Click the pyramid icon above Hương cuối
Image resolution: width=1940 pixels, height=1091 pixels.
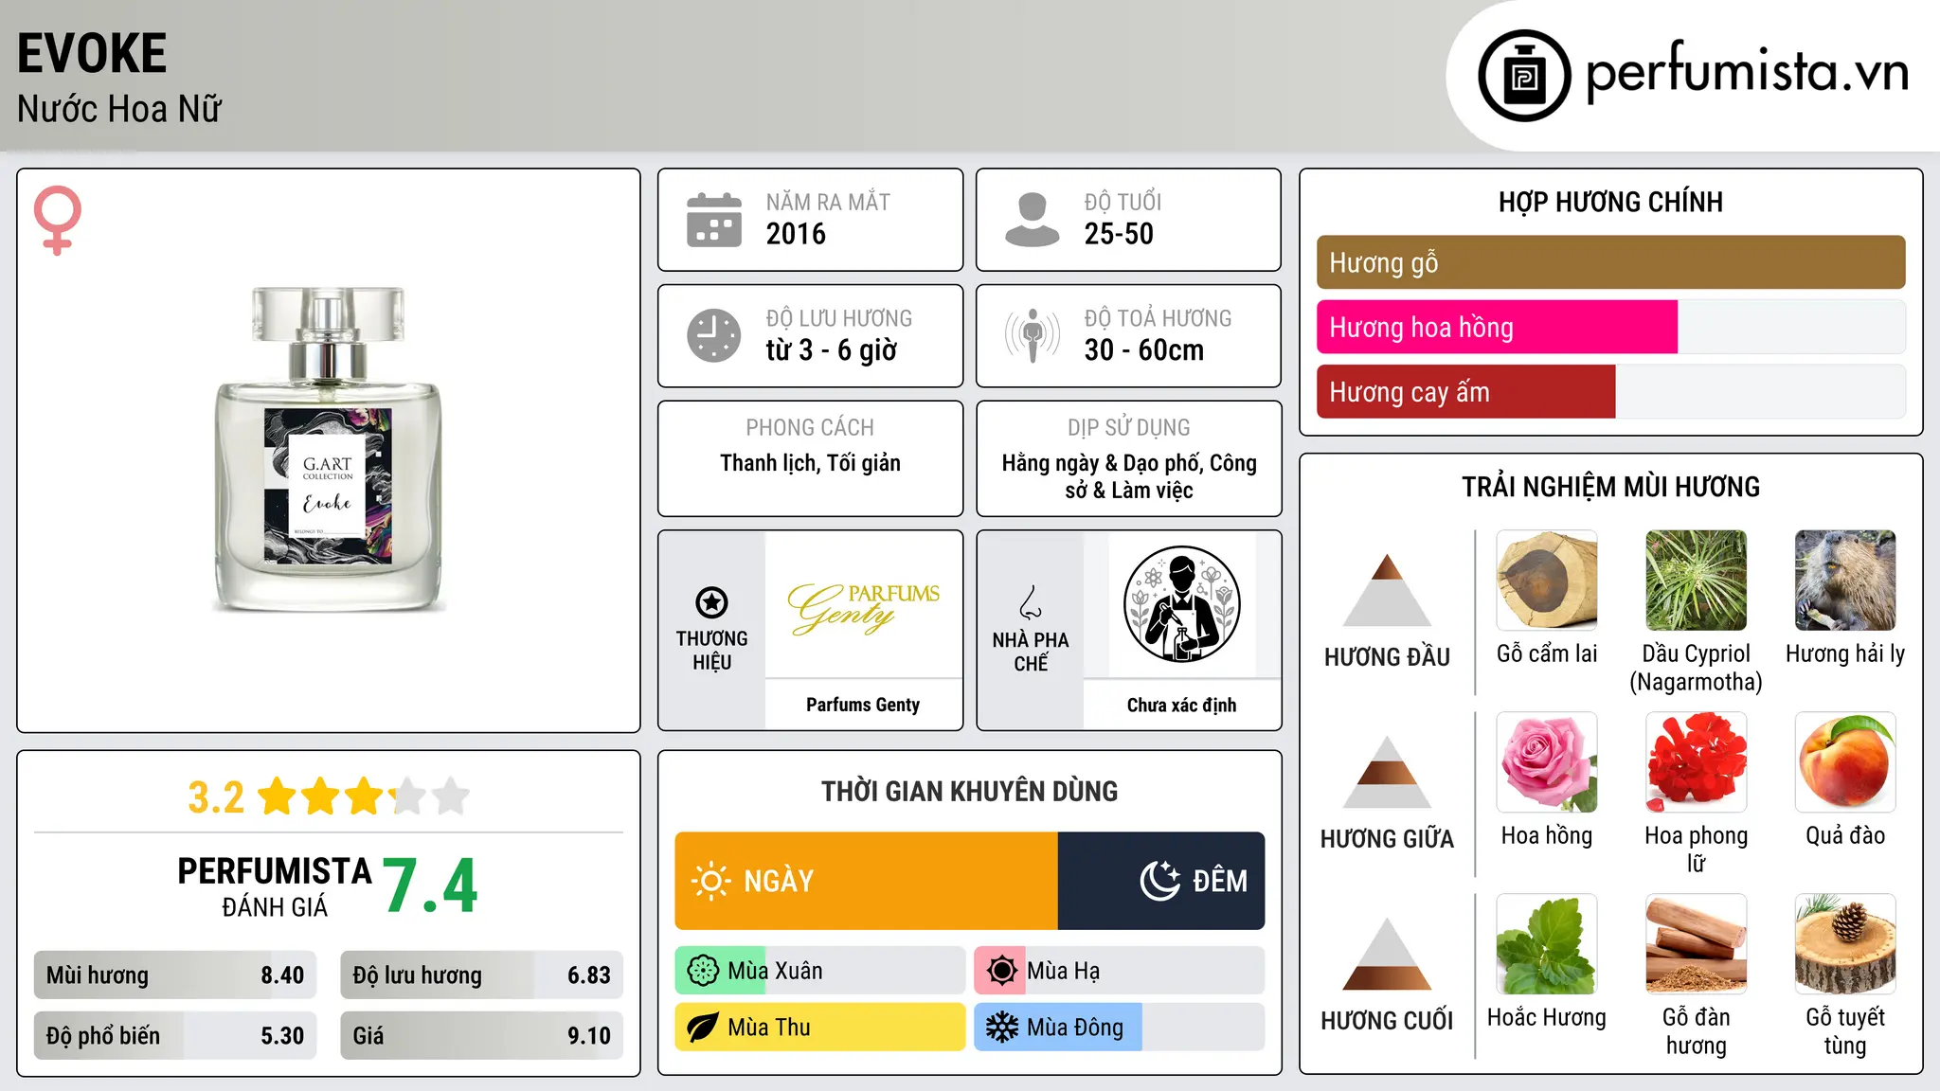1387,954
